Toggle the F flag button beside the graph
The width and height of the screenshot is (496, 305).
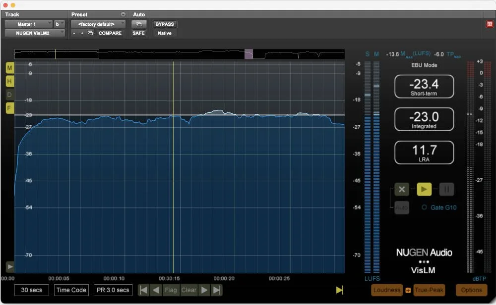point(10,108)
